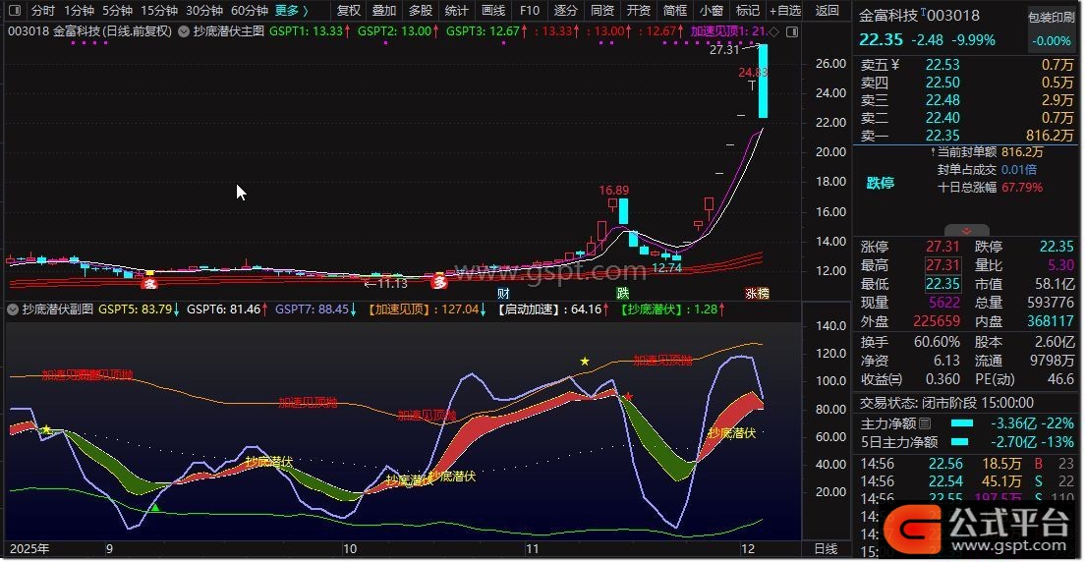This screenshot has height=562, width=1085.
Task: Expand the 更多 periods dropdown
Action: point(291,11)
